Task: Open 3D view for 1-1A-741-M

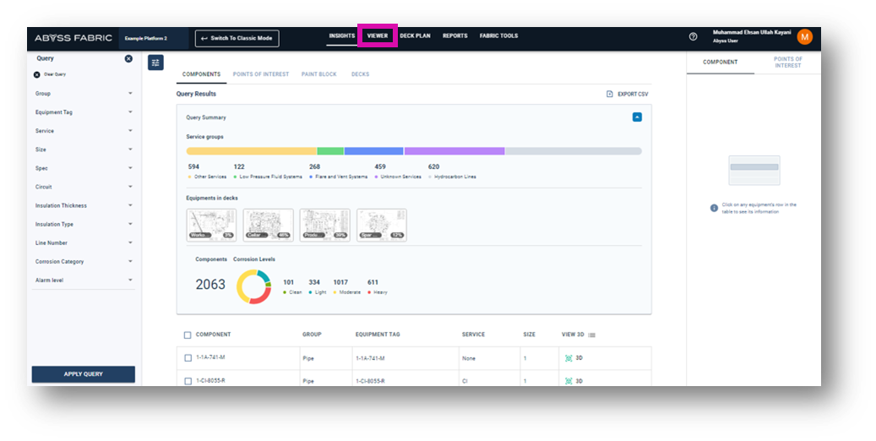Action: [x=574, y=358]
